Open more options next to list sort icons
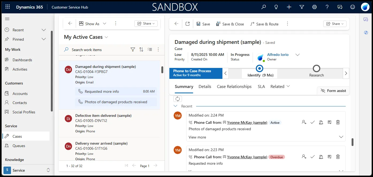373x177 pixels. pos(158,49)
